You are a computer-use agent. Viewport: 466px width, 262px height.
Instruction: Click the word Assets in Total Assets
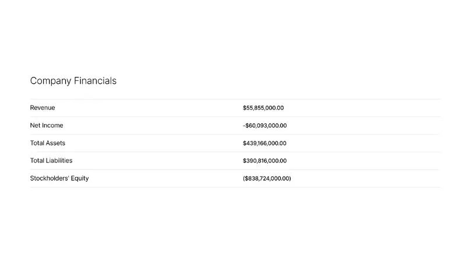click(x=56, y=143)
